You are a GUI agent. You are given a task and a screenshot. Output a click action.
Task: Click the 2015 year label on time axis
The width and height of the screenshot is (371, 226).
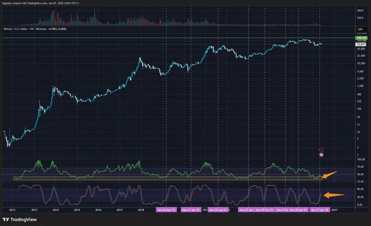pos(77,210)
